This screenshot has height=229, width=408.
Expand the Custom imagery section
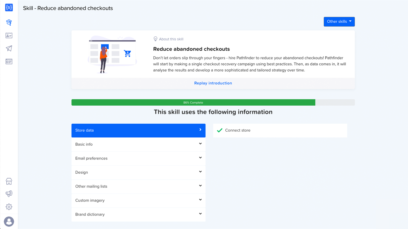(138, 201)
